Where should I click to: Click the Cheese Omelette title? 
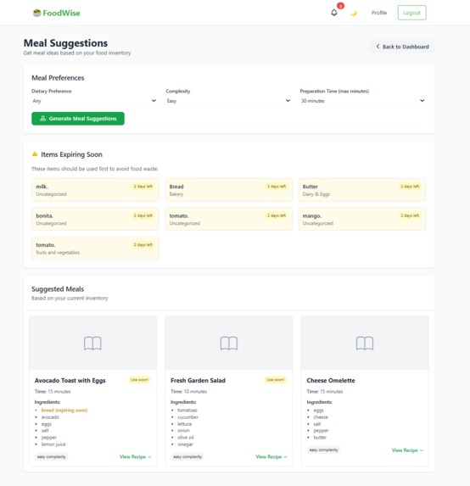(331, 380)
